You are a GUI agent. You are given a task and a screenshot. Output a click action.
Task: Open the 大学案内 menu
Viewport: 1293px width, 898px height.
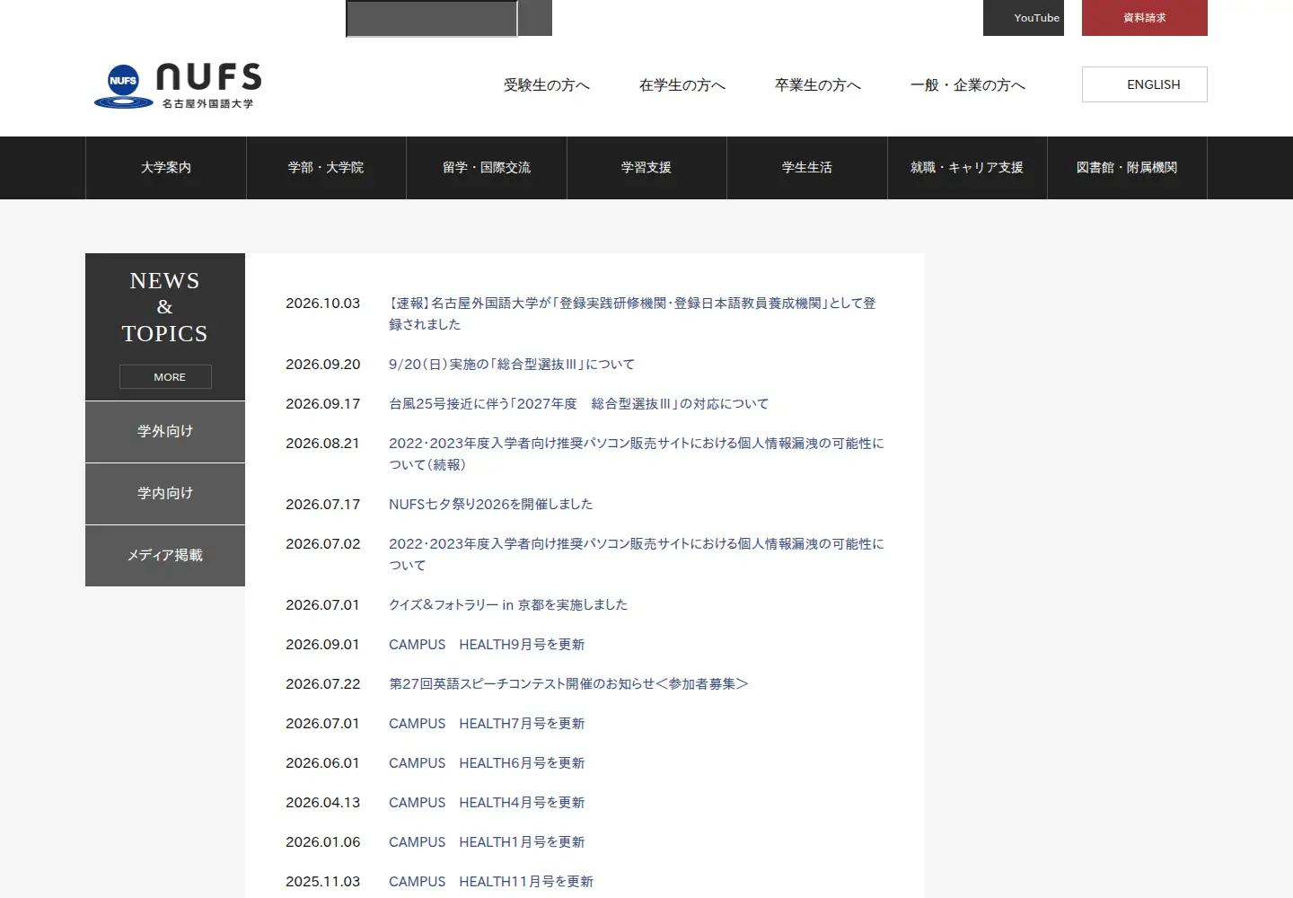[x=166, y=168]
